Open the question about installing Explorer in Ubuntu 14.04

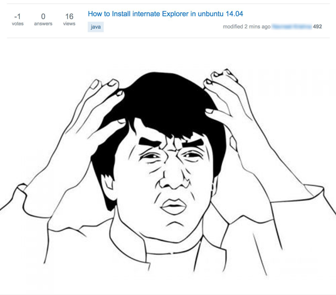165,14
